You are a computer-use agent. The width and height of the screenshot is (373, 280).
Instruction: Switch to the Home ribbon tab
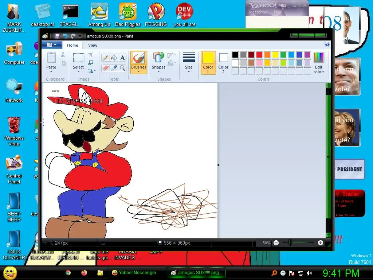pos(72,45)
